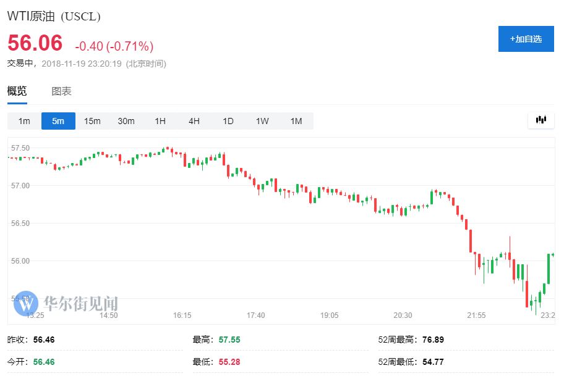Click the 19:05 time axis label
This screenshot has width=564, height=384.
[329, 315]
